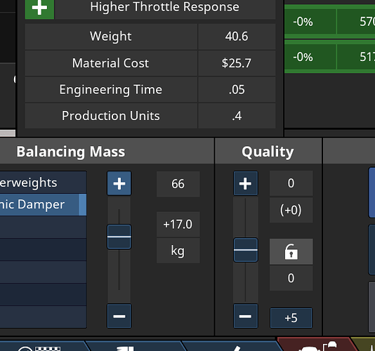
Task: Click the Material Cost $25.7 value cell
Action: [x=237, y=63]
